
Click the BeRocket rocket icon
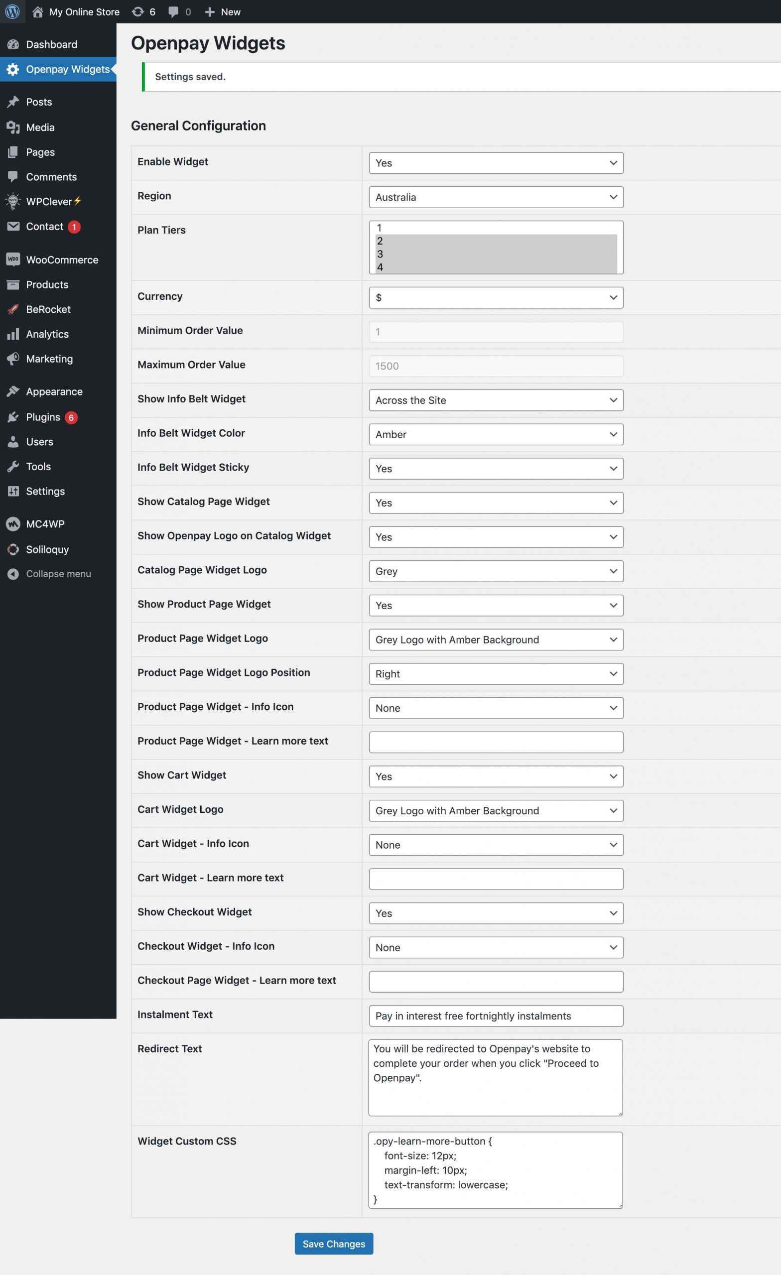point(13,309)
